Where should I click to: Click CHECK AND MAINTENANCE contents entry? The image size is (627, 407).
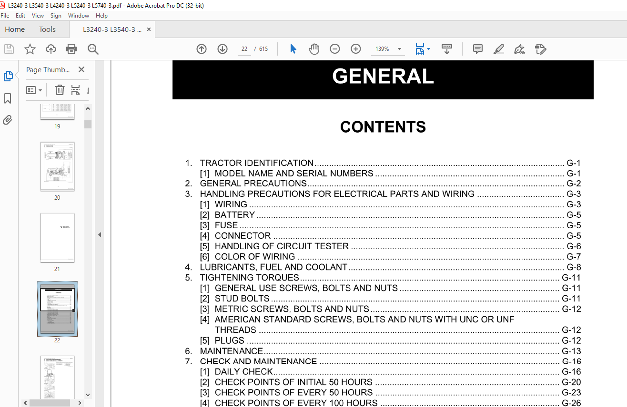(x=258, y=361)
